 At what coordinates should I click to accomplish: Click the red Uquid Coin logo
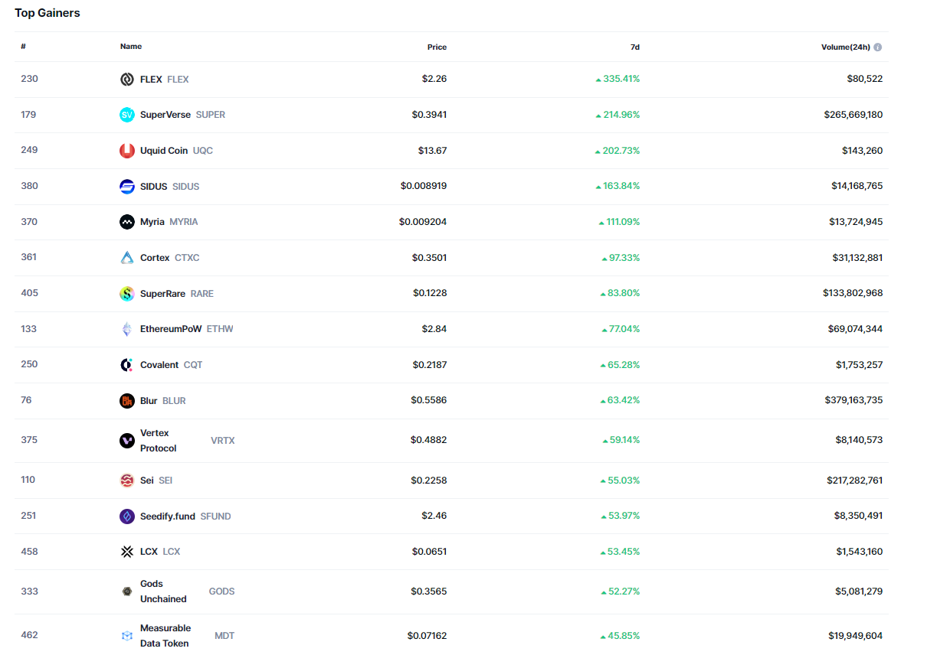(127, 151)
